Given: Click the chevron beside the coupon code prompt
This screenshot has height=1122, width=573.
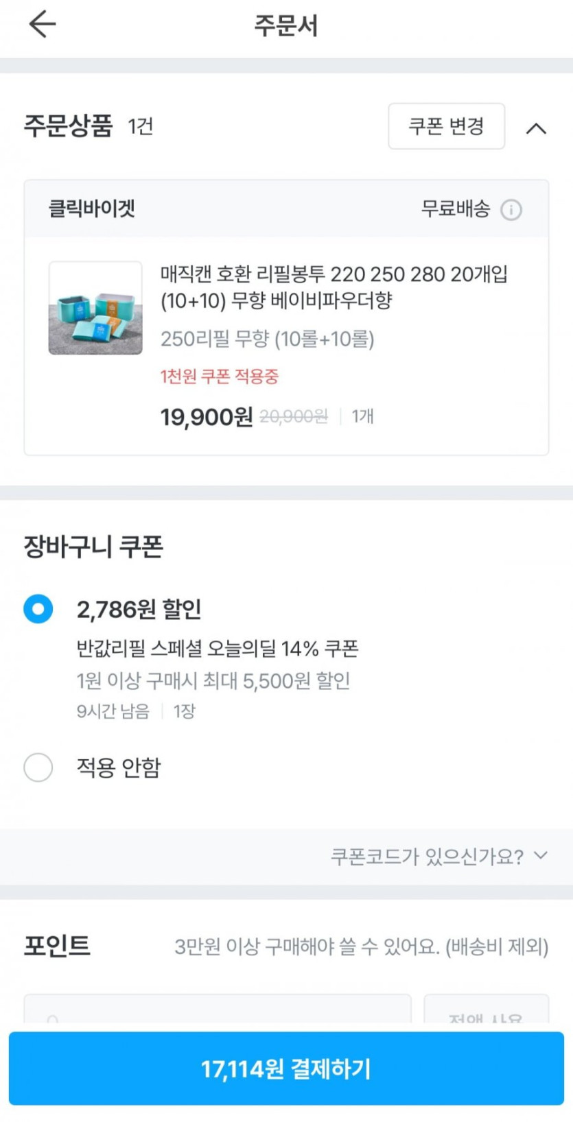Looking at the screenshot, I should coord(541,855).
